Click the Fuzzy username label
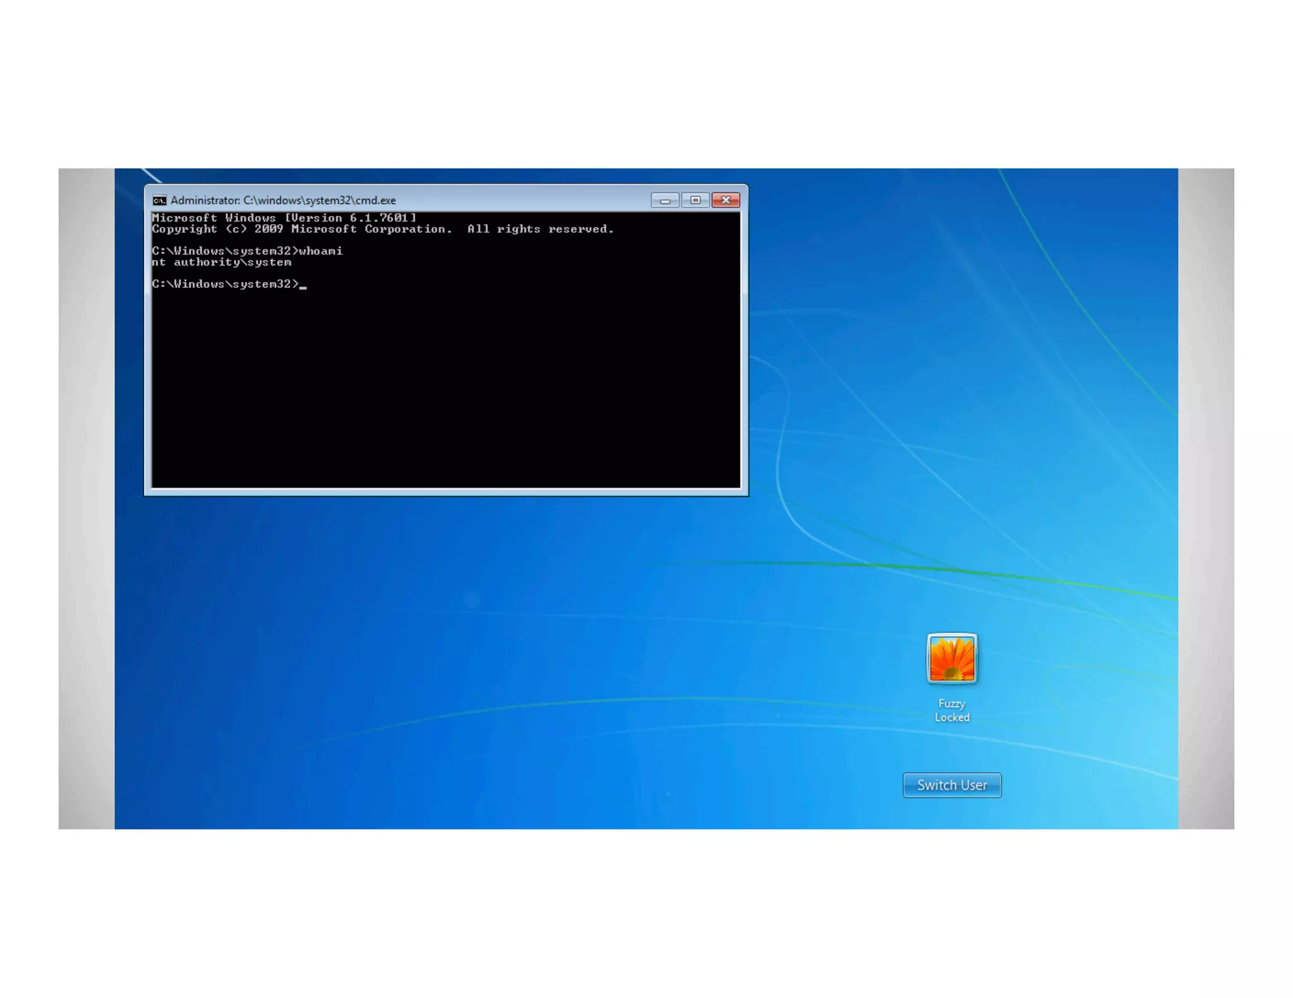 [951, 703]
